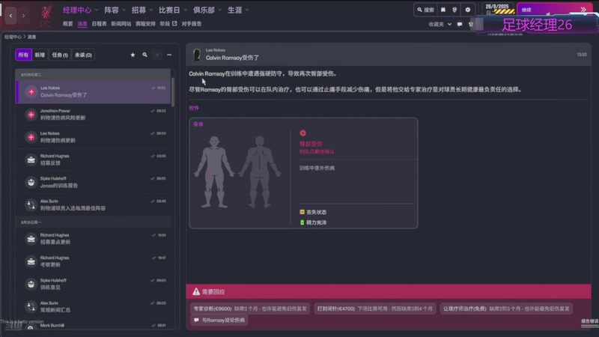Select the 未读 (0) unread filter
This screenshot has width=599, height=337.
(83, 55)
